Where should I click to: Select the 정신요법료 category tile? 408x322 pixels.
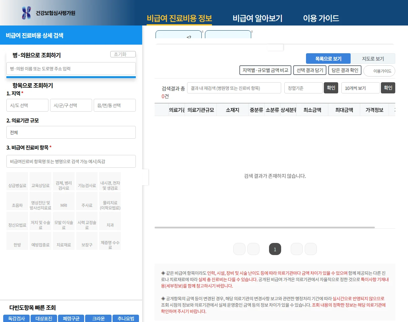(x=17, y=221)
